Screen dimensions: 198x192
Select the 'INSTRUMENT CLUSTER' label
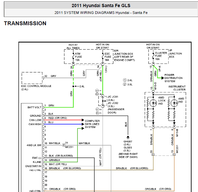177,88
